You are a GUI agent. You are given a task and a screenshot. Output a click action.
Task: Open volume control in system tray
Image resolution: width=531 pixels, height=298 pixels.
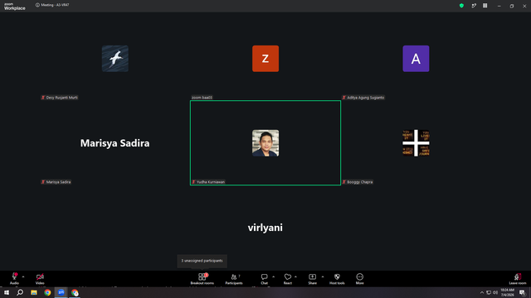[495, 292]
